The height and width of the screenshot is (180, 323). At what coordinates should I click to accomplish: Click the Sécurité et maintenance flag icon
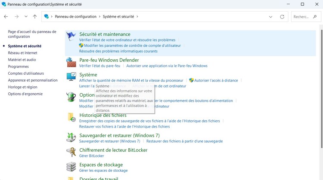point(71,37)
